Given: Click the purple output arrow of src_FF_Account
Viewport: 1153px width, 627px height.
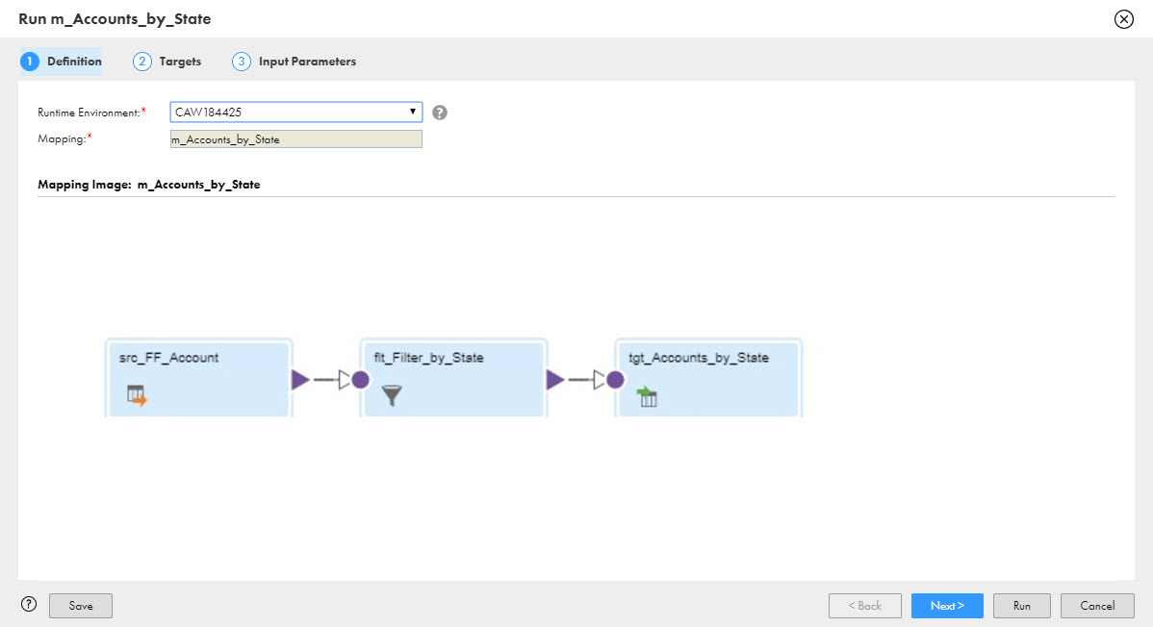Looking at the screenshot, I should tap(300, 380).
